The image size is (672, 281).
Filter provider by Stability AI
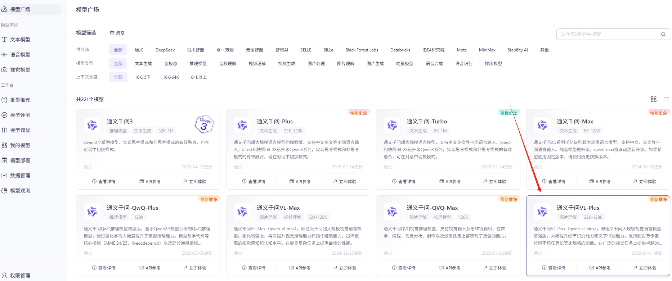518,50
